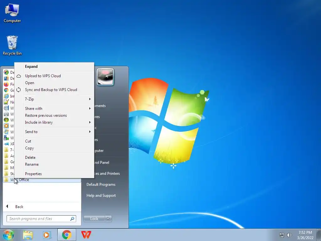The width and height of the screenshot is (321, 241).
Task: Click the sync arrows icon in context menu
Action: coord(18,90)
